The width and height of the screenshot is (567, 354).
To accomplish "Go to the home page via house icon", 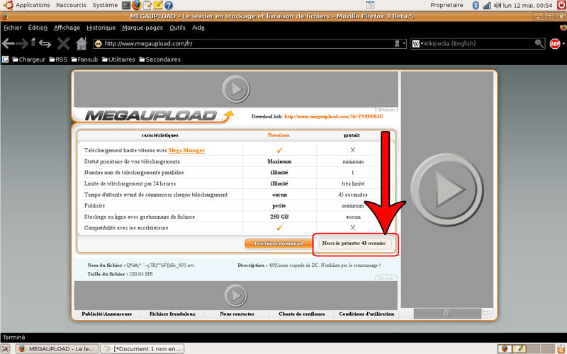I will point(82,44).
